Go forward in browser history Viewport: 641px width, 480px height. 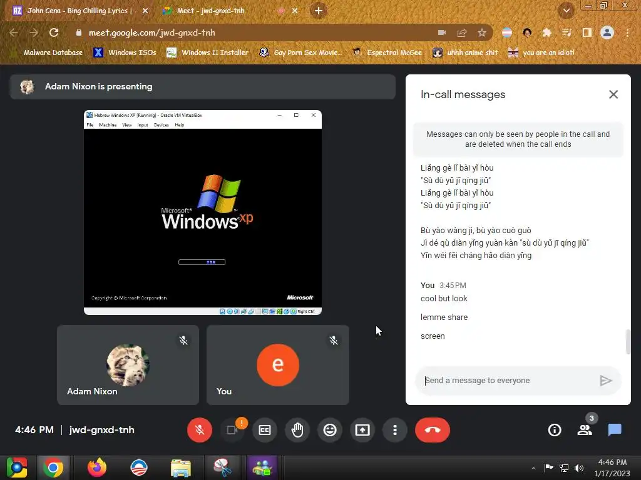point(34,32)
